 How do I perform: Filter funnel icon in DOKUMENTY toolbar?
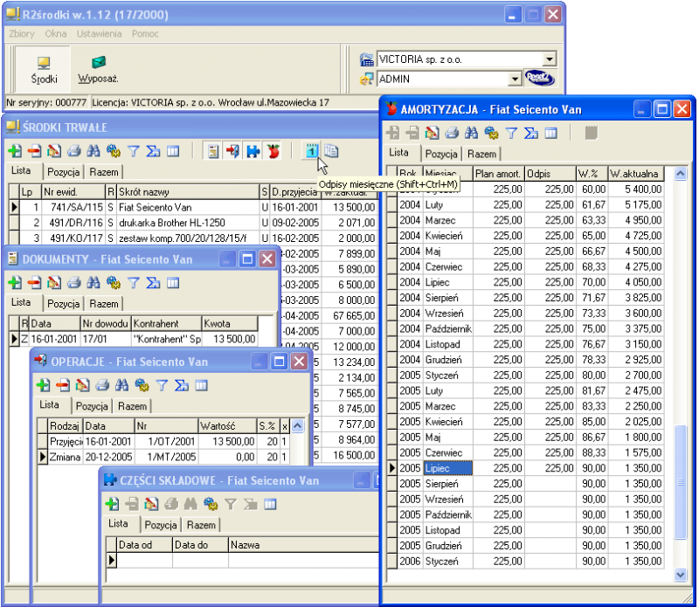[x=134, y=283]
